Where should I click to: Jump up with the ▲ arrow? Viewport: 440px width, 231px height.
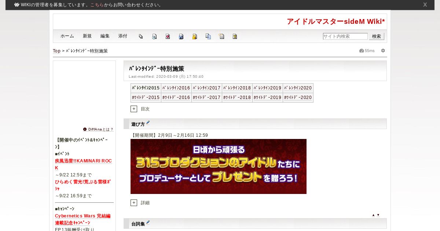click(373, 215)
